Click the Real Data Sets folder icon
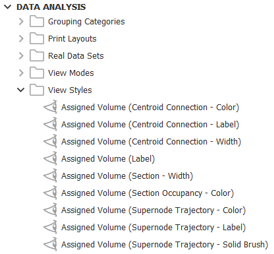The height and width of the screenshot is (254, 274). tap(37, 55)
